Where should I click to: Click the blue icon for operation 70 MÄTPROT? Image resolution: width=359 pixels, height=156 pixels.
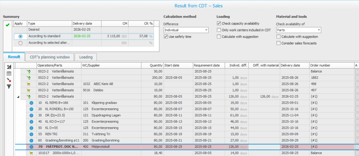click(32, 147)
